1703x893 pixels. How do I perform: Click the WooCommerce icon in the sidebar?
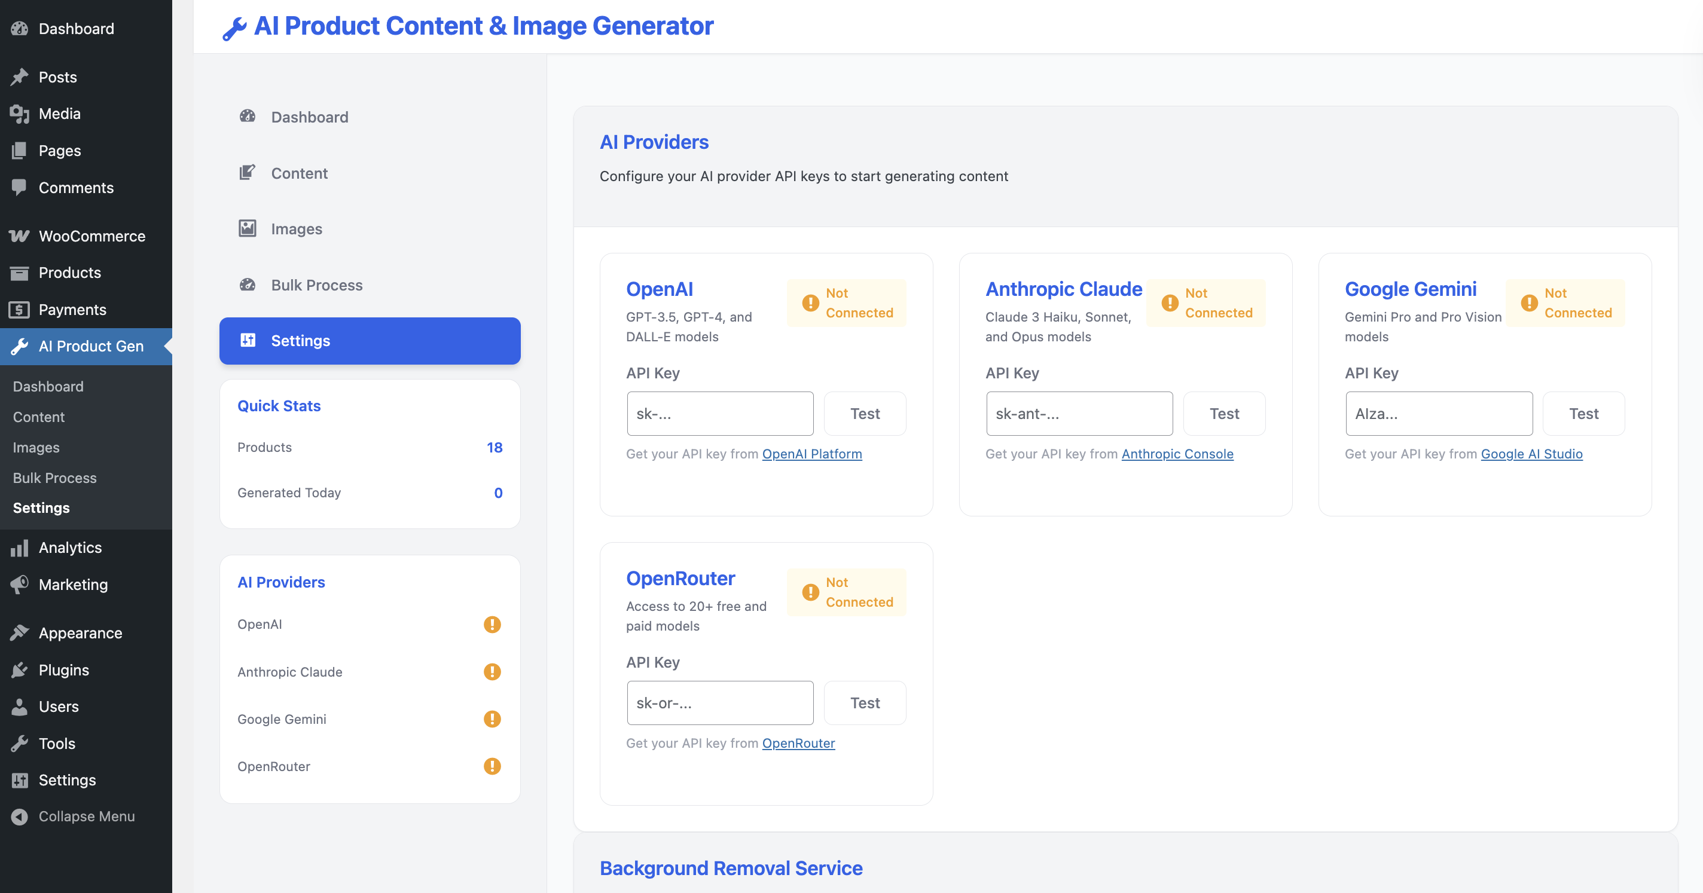(20, 236)
